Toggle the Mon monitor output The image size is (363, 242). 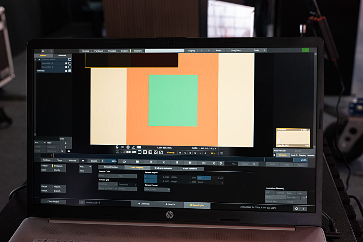pyautogui.click(x=213, y=153)
